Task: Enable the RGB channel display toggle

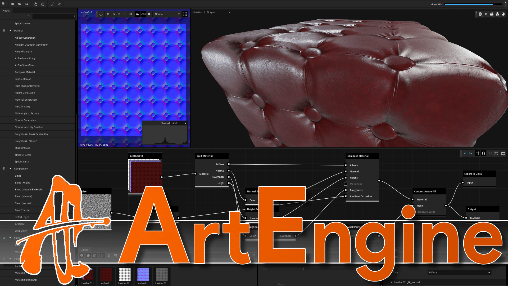Action: pos(101,14)
